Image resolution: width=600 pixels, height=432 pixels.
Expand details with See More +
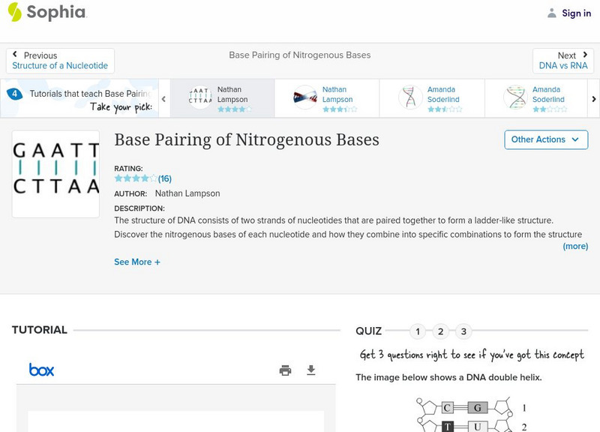point(137,262)
